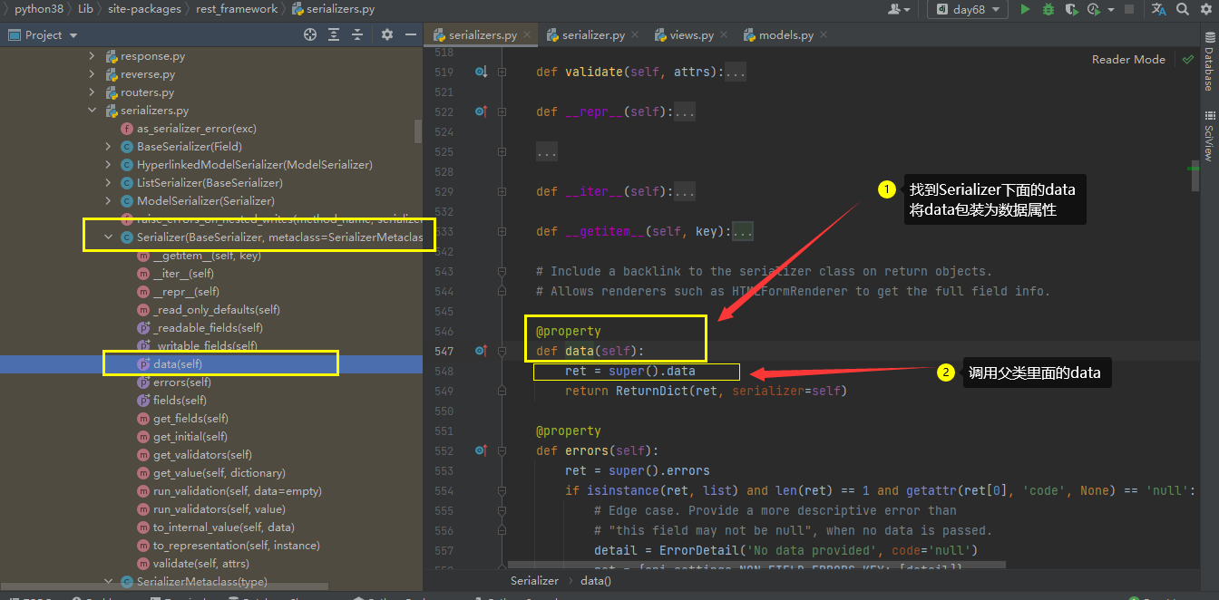Click line 553 'ret = super().errors'

[637, 470]
